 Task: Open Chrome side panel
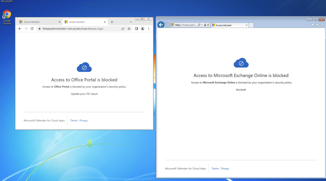click(x=136, y=29)
